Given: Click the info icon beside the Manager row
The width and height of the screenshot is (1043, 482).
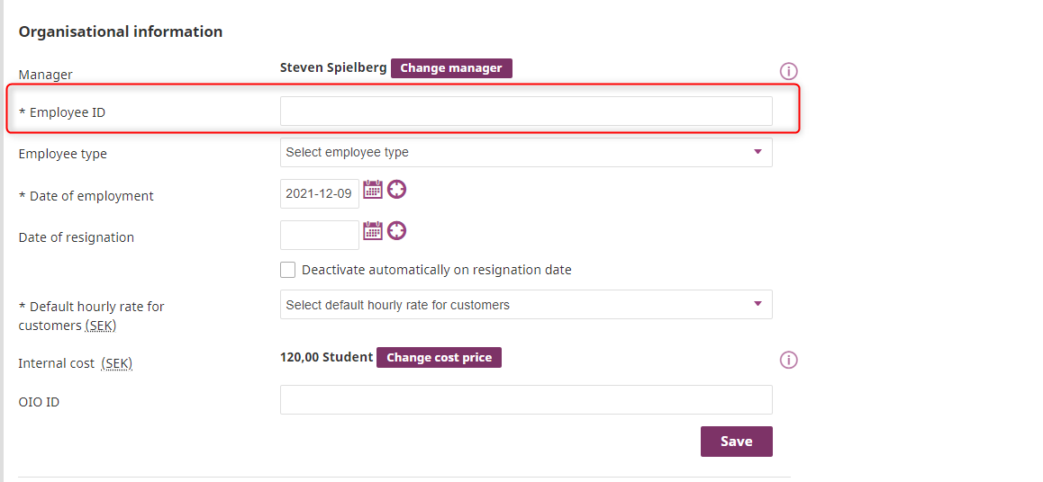Looking at the screenshot, I should (x=789, y=72).
